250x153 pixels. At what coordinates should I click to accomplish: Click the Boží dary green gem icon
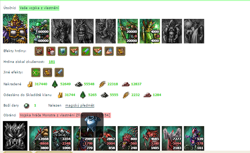[x=27, y=105]
